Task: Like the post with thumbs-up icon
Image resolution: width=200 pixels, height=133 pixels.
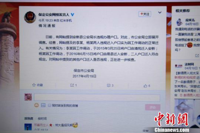Action: point(145,86)
